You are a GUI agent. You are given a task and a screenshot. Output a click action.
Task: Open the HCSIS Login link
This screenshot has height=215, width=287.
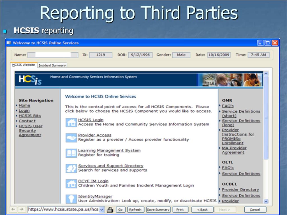[91, 120]
